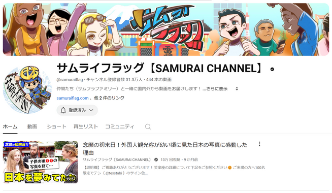Click the bell icon in the 登録済み button

pos(63,110)
